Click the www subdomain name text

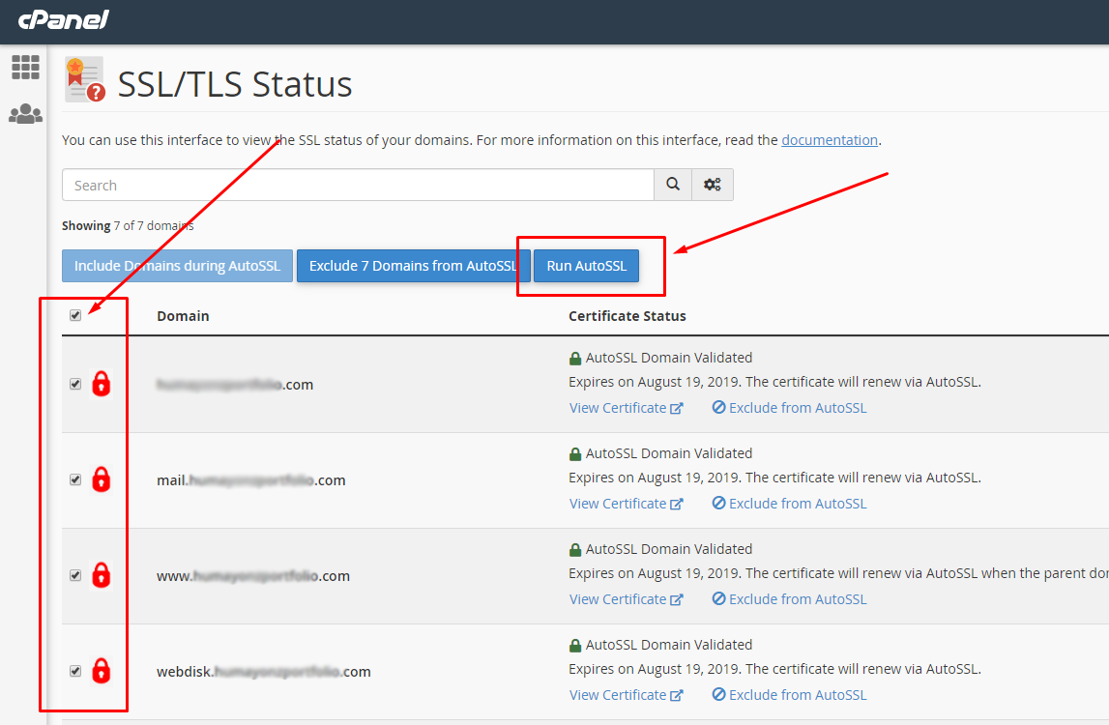(x=253, y=576)
